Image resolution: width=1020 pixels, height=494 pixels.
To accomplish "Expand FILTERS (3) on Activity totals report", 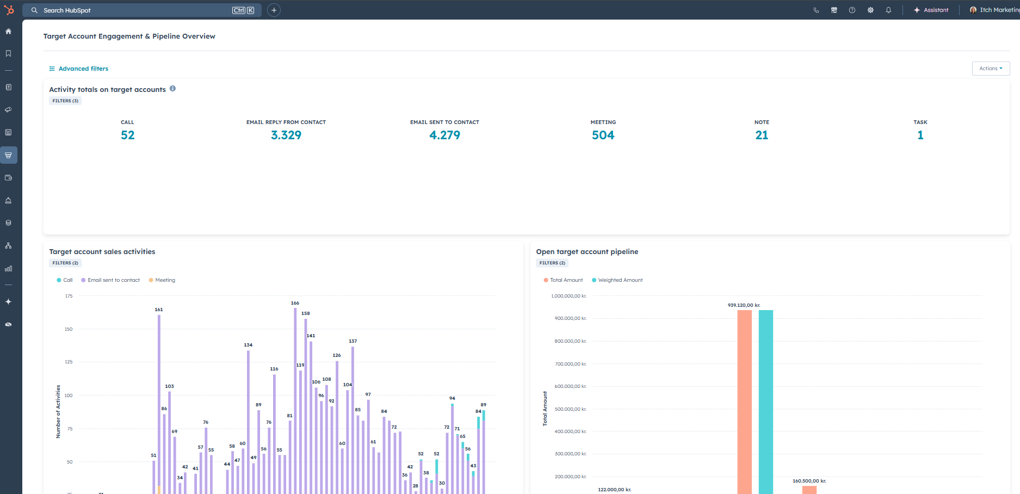I will point(65,100).
